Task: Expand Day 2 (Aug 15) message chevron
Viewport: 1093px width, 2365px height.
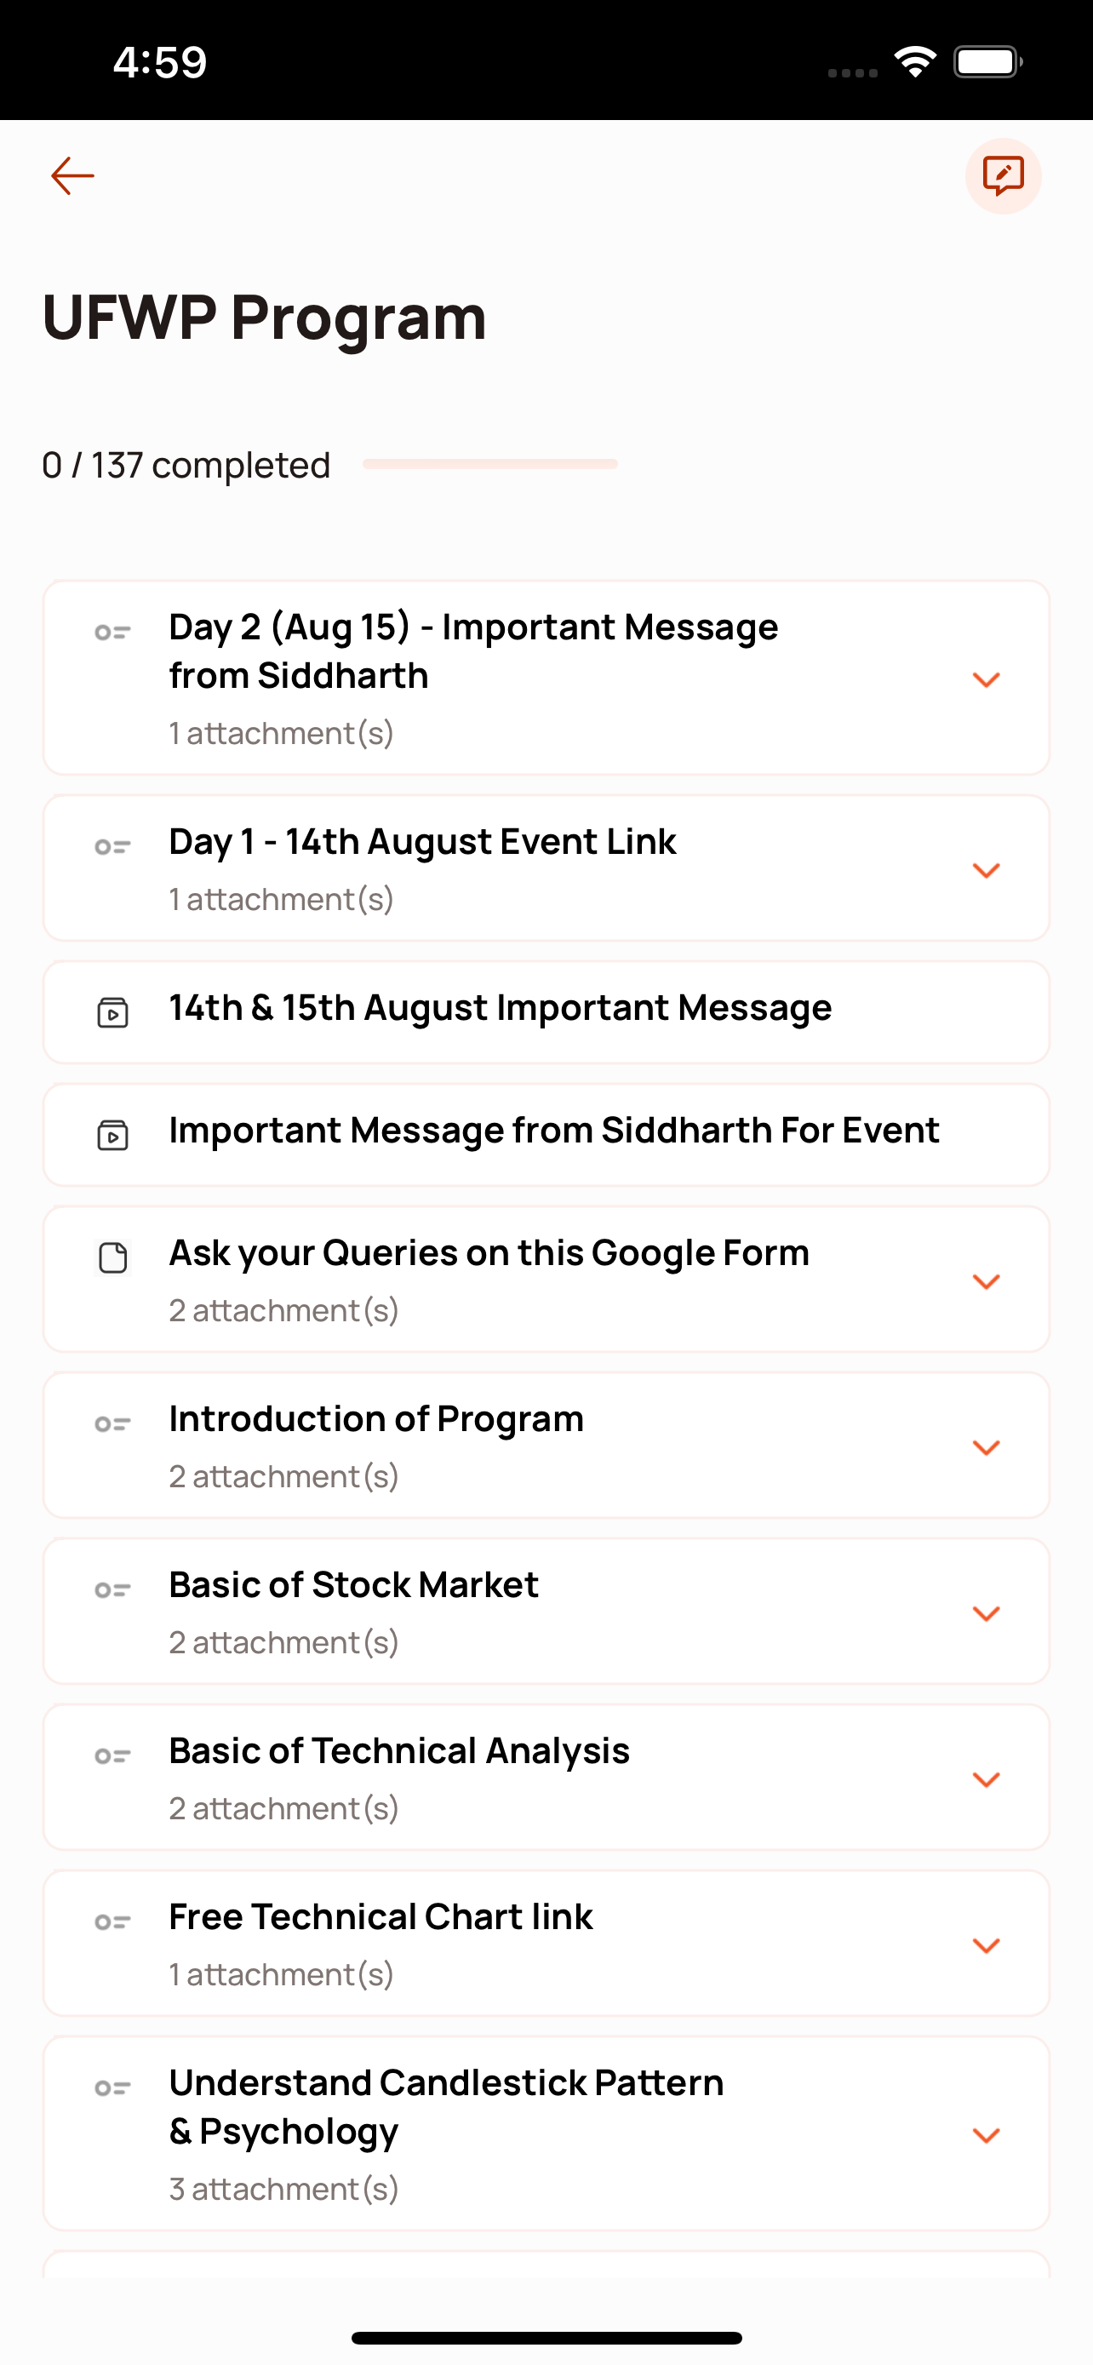Action: 986,679
